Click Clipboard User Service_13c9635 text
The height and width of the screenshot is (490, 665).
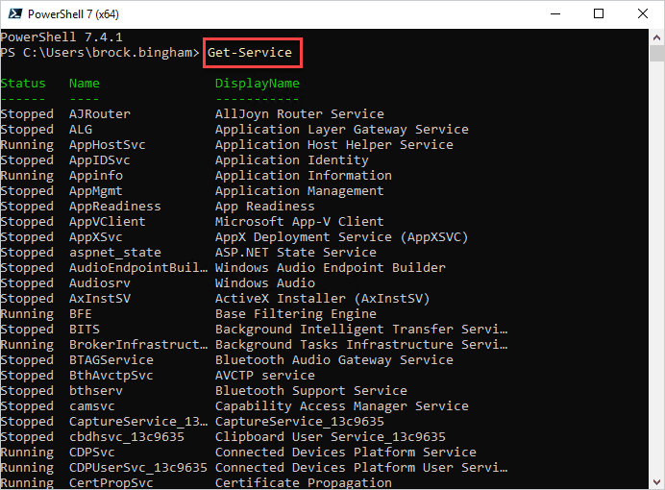point(331,436)
